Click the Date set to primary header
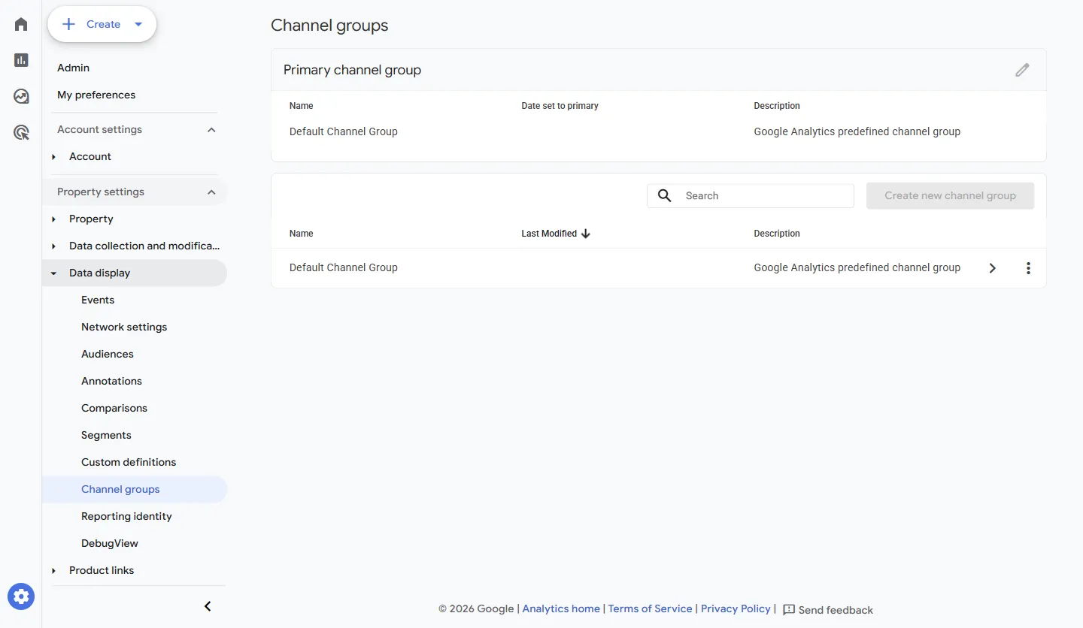 pos(560,106)
